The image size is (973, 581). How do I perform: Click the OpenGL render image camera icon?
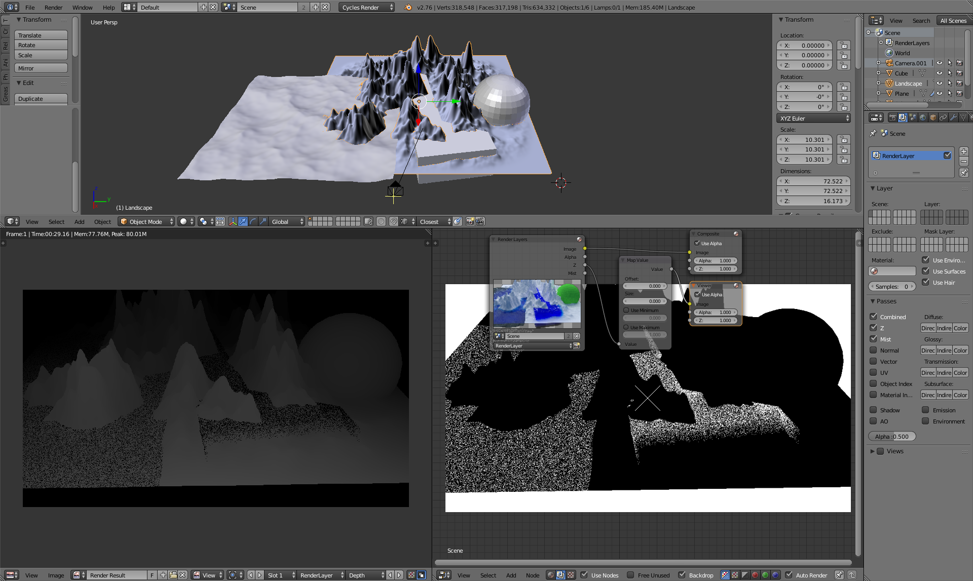tap(470, 221)
